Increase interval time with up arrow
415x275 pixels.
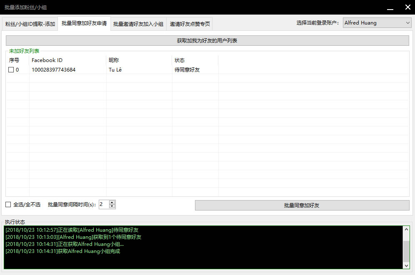112,202
